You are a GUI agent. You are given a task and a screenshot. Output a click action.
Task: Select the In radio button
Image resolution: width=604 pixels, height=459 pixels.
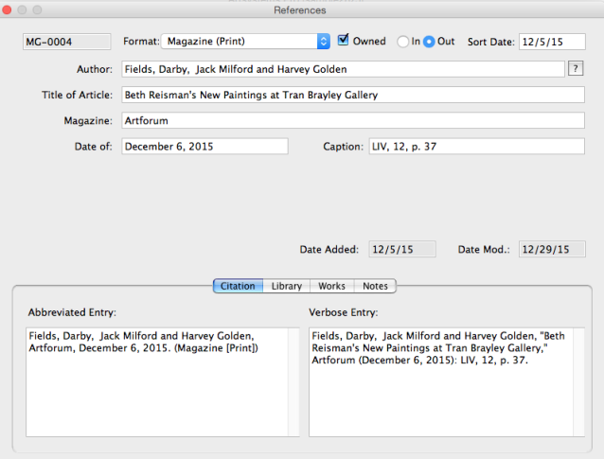coord(403,42)
